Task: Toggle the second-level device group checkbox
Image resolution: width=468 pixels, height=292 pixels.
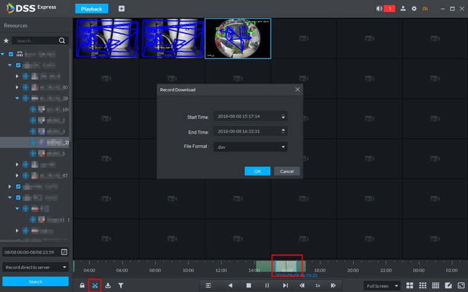Action: tap(19, 65)
